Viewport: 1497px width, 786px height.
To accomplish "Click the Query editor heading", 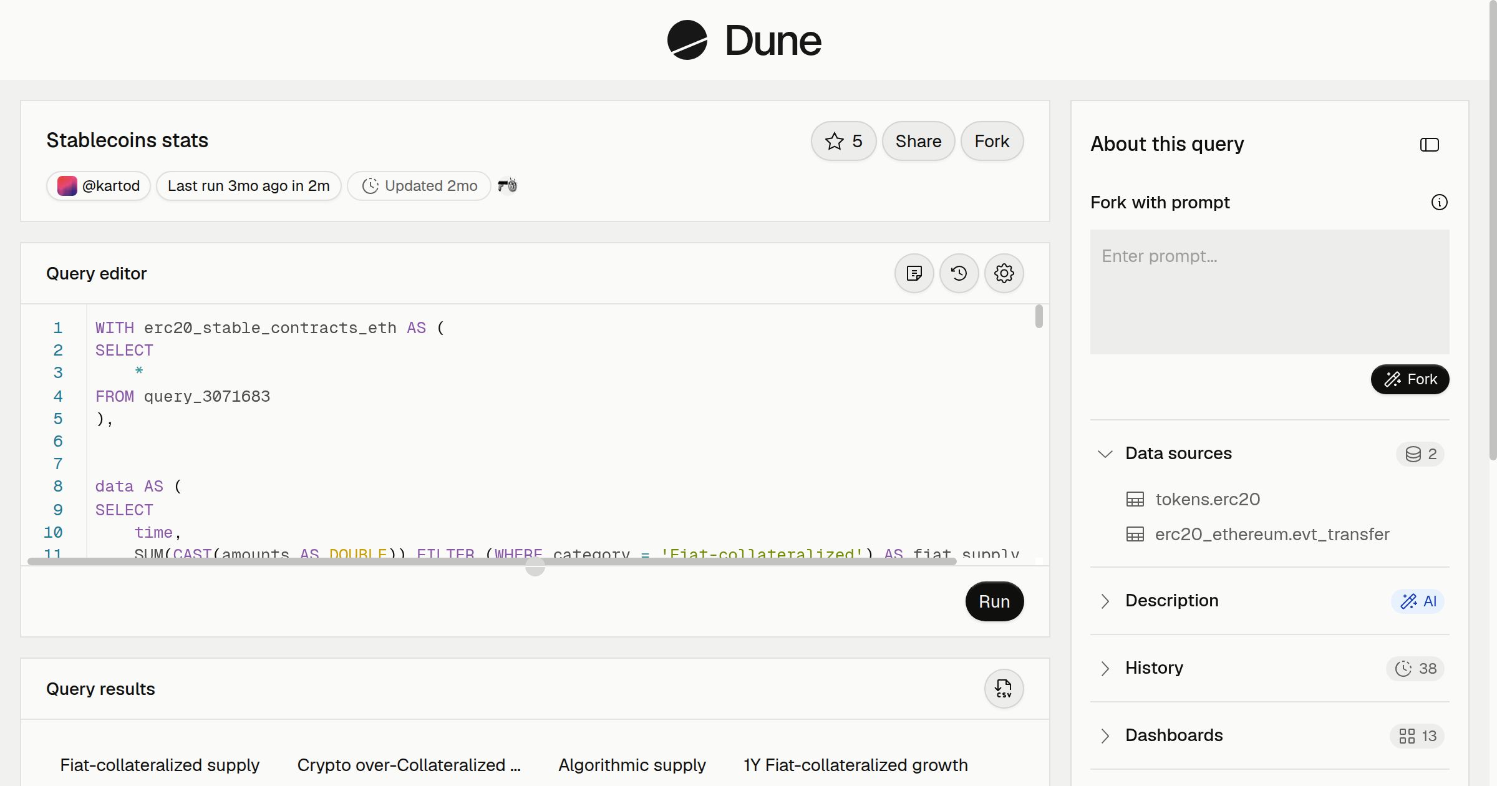I will point(96,273).
